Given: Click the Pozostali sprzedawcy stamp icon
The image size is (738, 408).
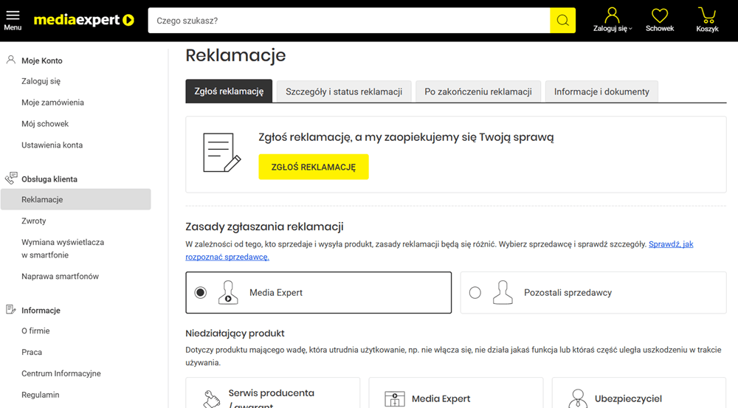Looking at the screenshot, I should pos(503,292).
